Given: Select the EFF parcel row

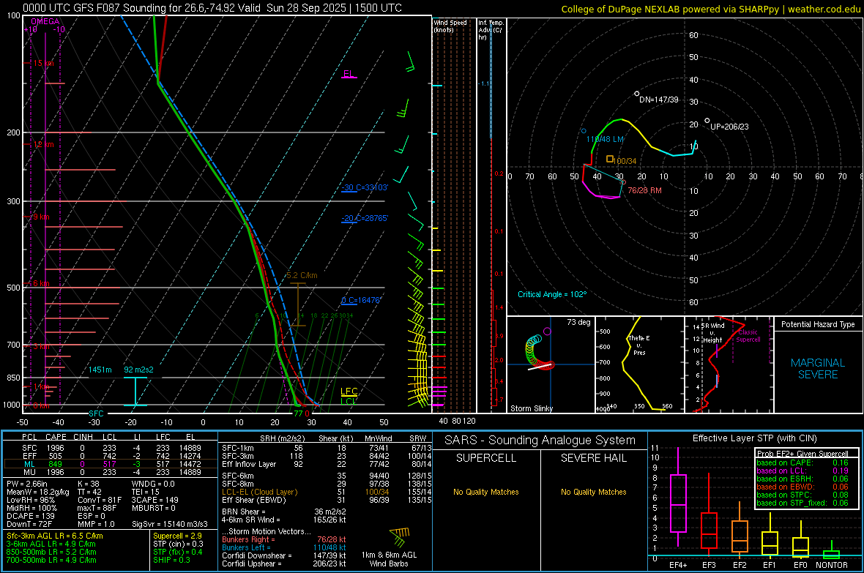Looking at the screenshot, I should click(111, 456).
